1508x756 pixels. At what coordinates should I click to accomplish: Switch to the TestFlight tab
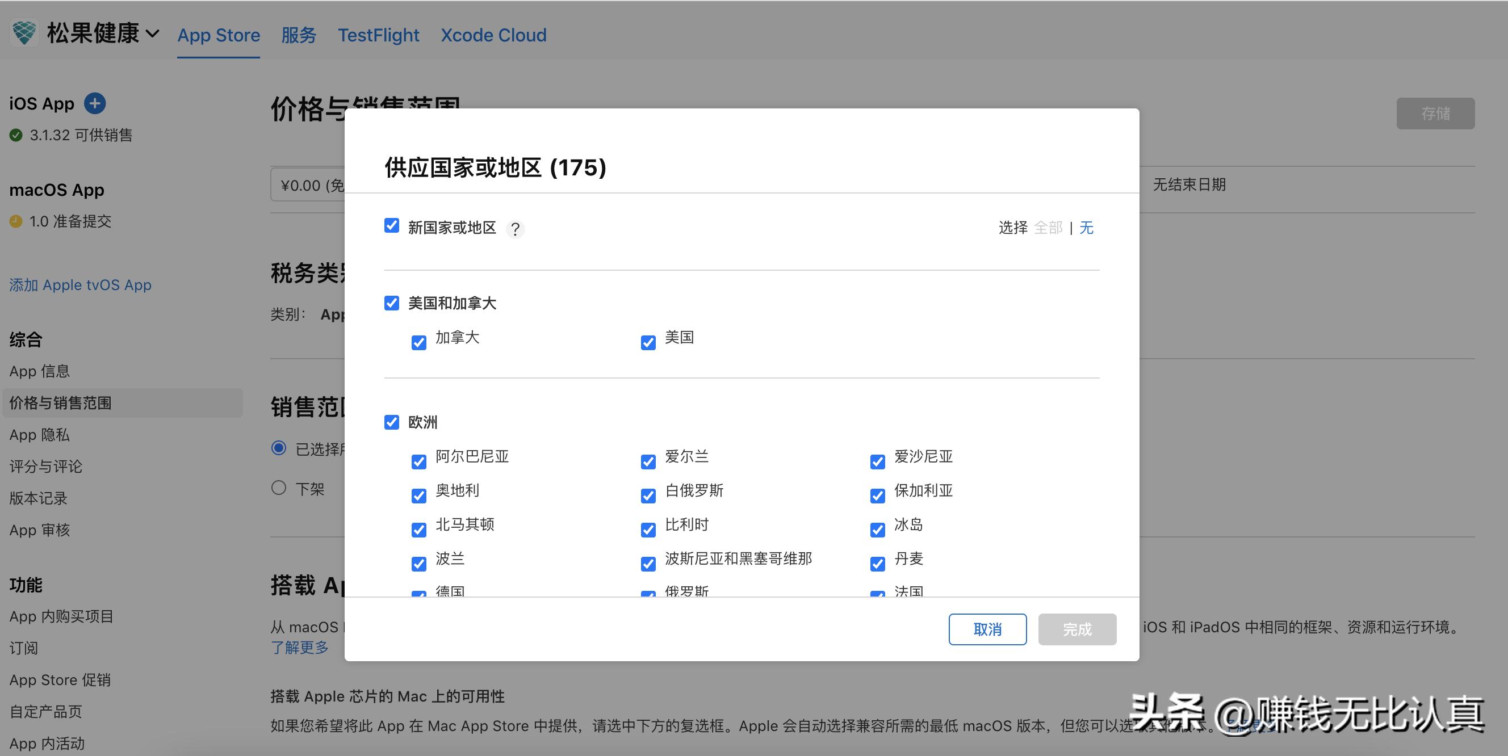[378, 35]
